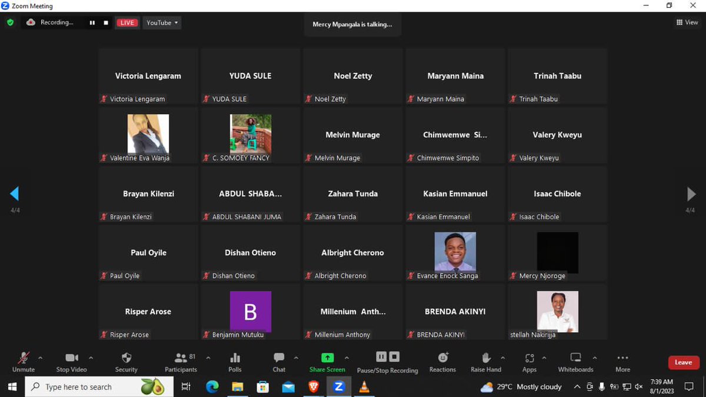Open Brave browser from taskbar
Screen dimensions: 706x397
(314, 386)
